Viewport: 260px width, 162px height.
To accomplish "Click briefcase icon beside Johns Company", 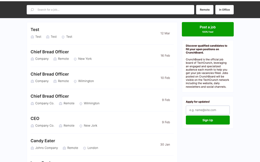I will [32, 148].
